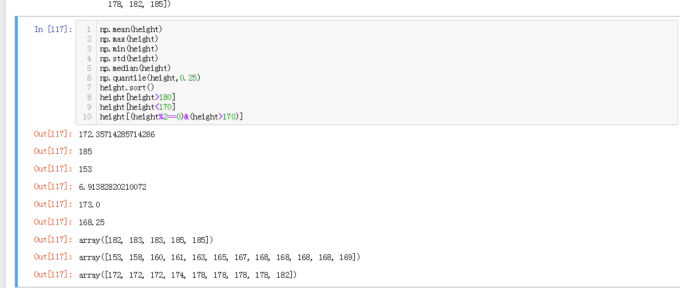This screenshot has height=288, width=680.
Task: Click the np.mean(height) code line
Action: 131,29
